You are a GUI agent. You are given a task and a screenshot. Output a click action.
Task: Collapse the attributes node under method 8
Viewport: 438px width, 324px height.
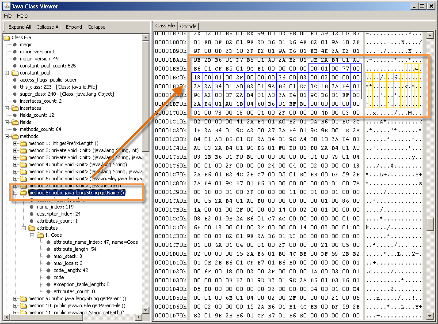pos(24,228)
